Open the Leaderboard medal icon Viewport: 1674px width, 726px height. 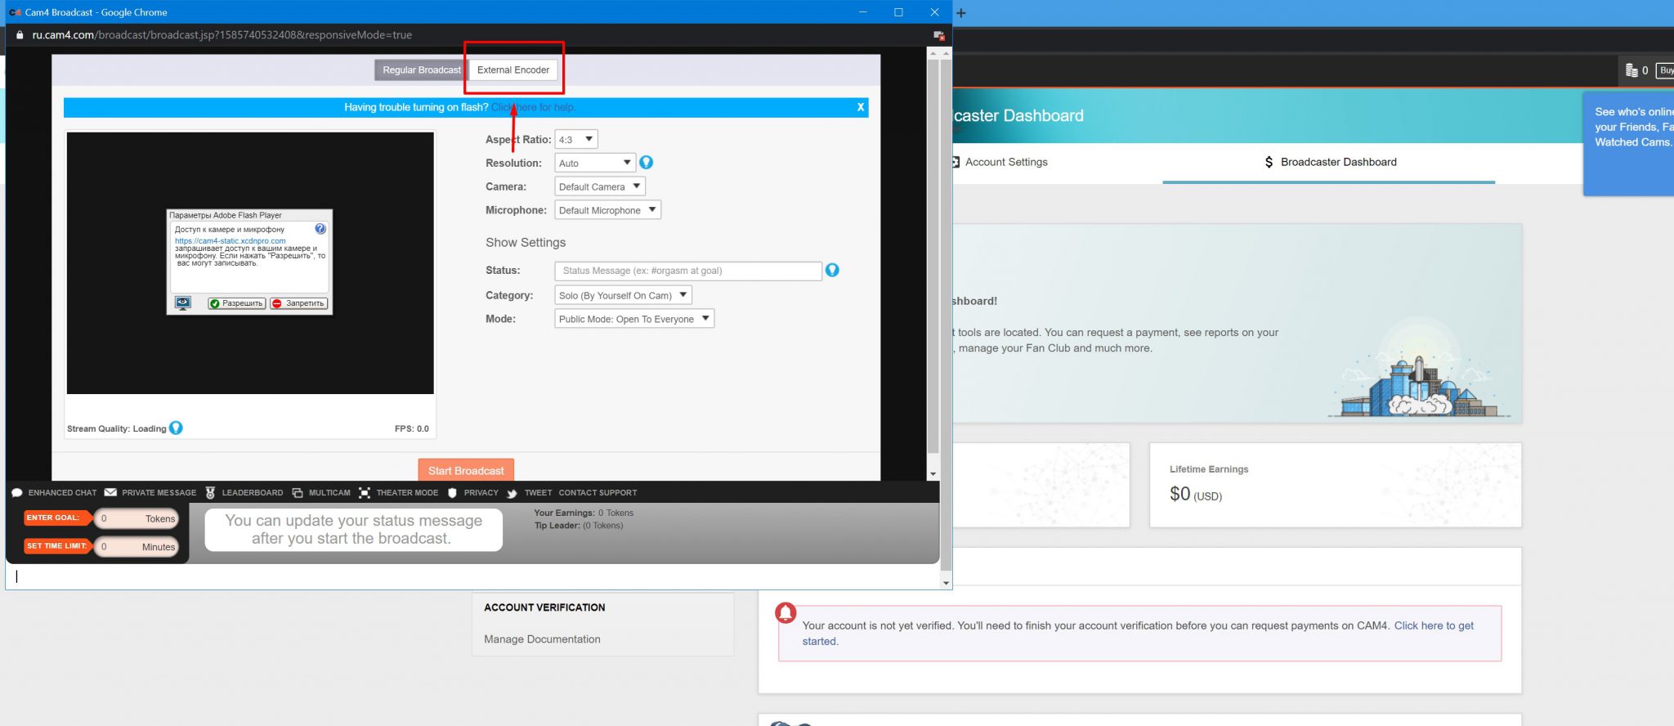coord(210,493)
